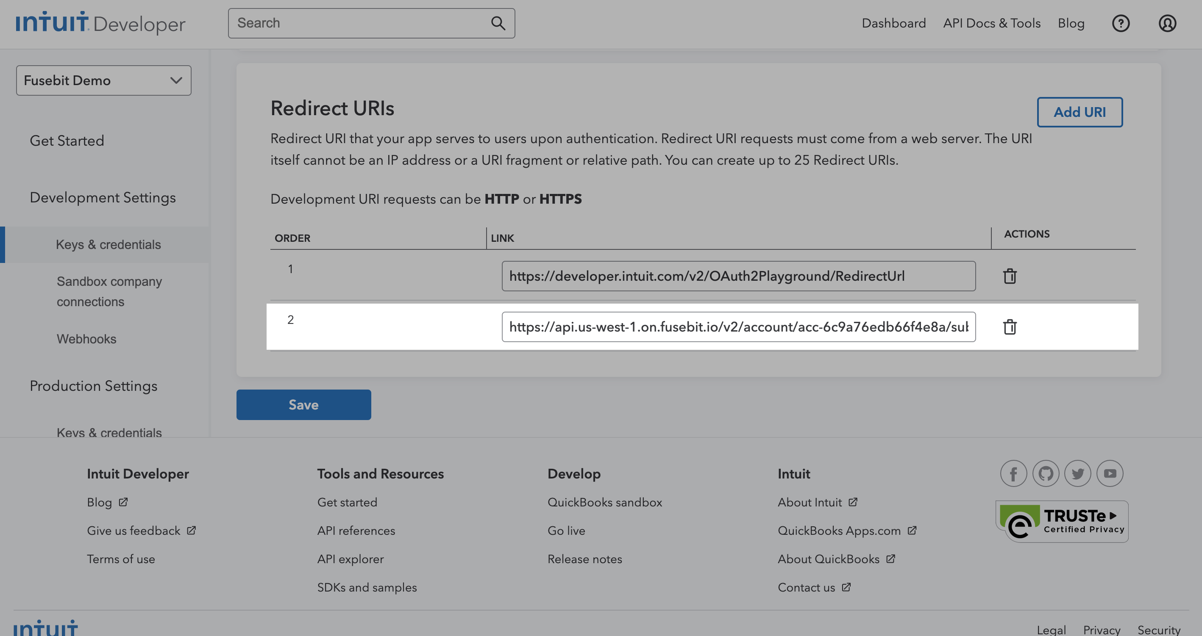The image size is (1202, 636).
Task: Open Production Settings section
Action: [x=93, y=386]
